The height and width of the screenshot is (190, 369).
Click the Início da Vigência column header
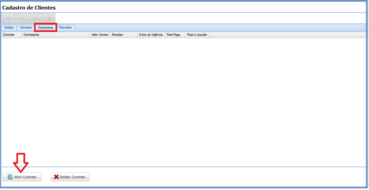click(x=151, y=35)
